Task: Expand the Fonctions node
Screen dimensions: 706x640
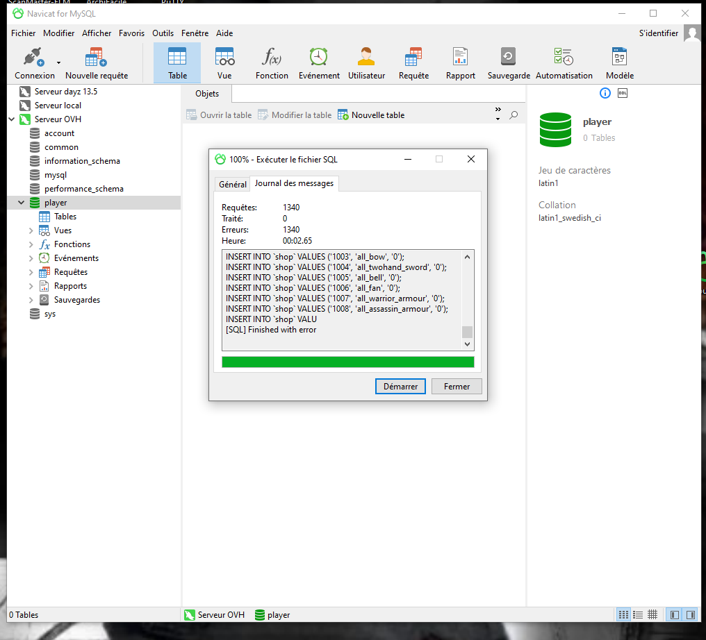Action: 31,244
